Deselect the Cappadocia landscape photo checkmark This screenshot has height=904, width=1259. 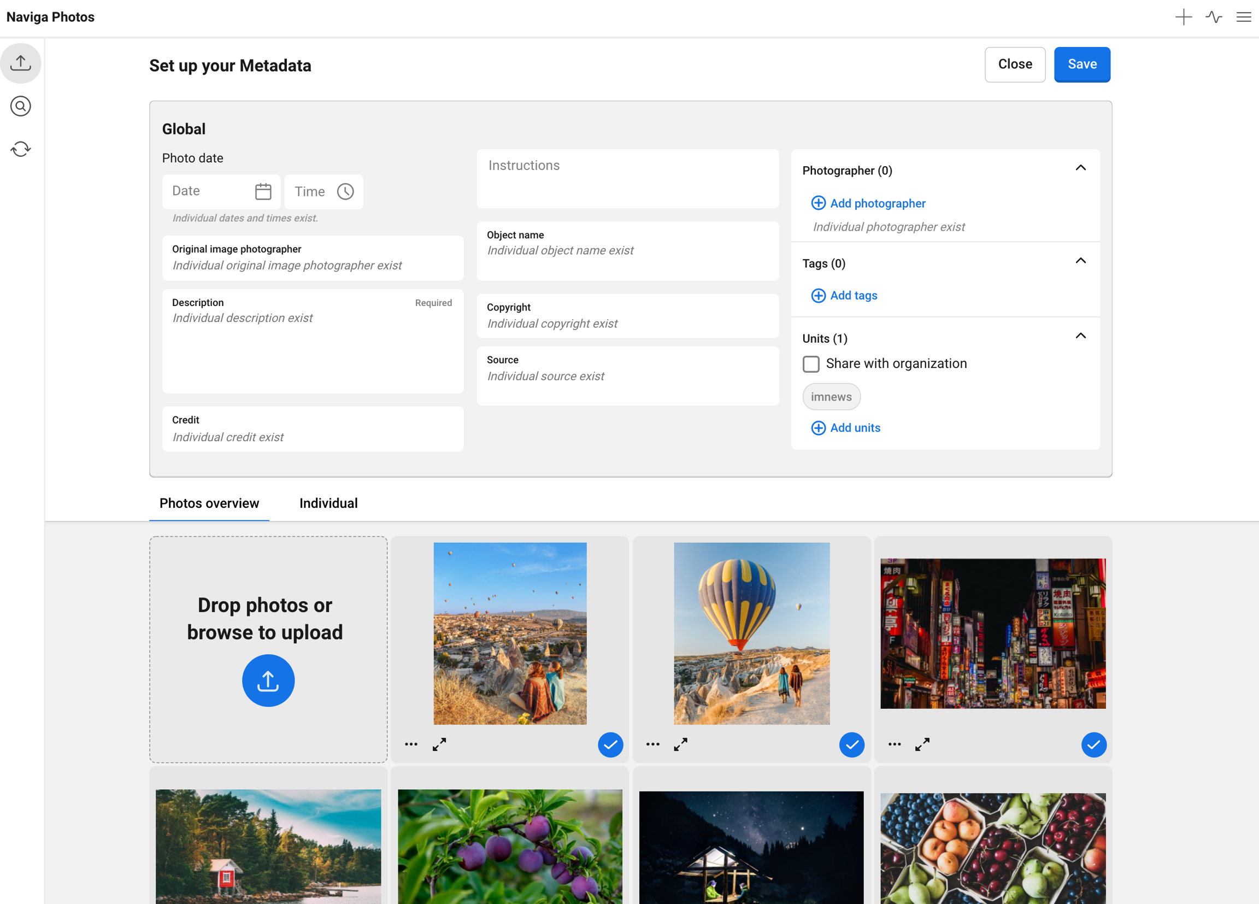tap(610, 744)
